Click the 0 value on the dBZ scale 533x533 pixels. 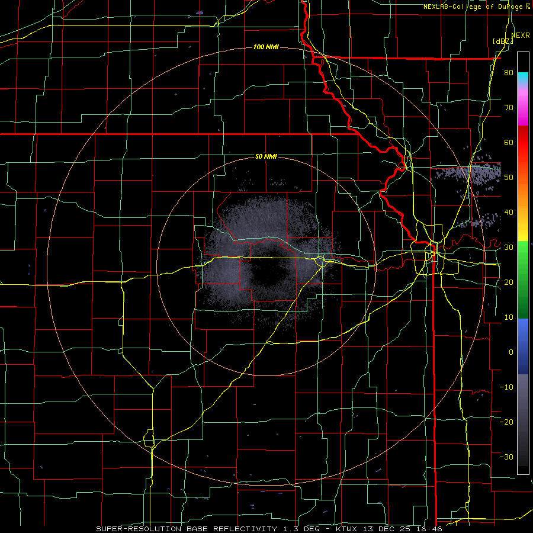click(511, 352)
